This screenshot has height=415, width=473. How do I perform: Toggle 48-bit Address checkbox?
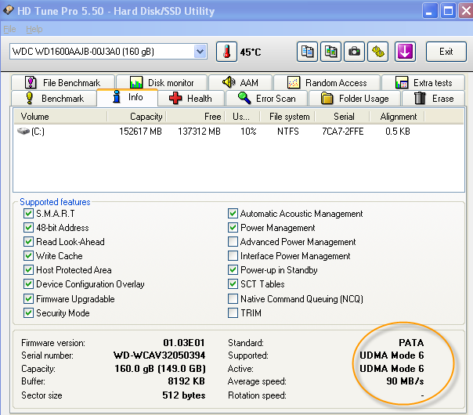click(28, 227)
